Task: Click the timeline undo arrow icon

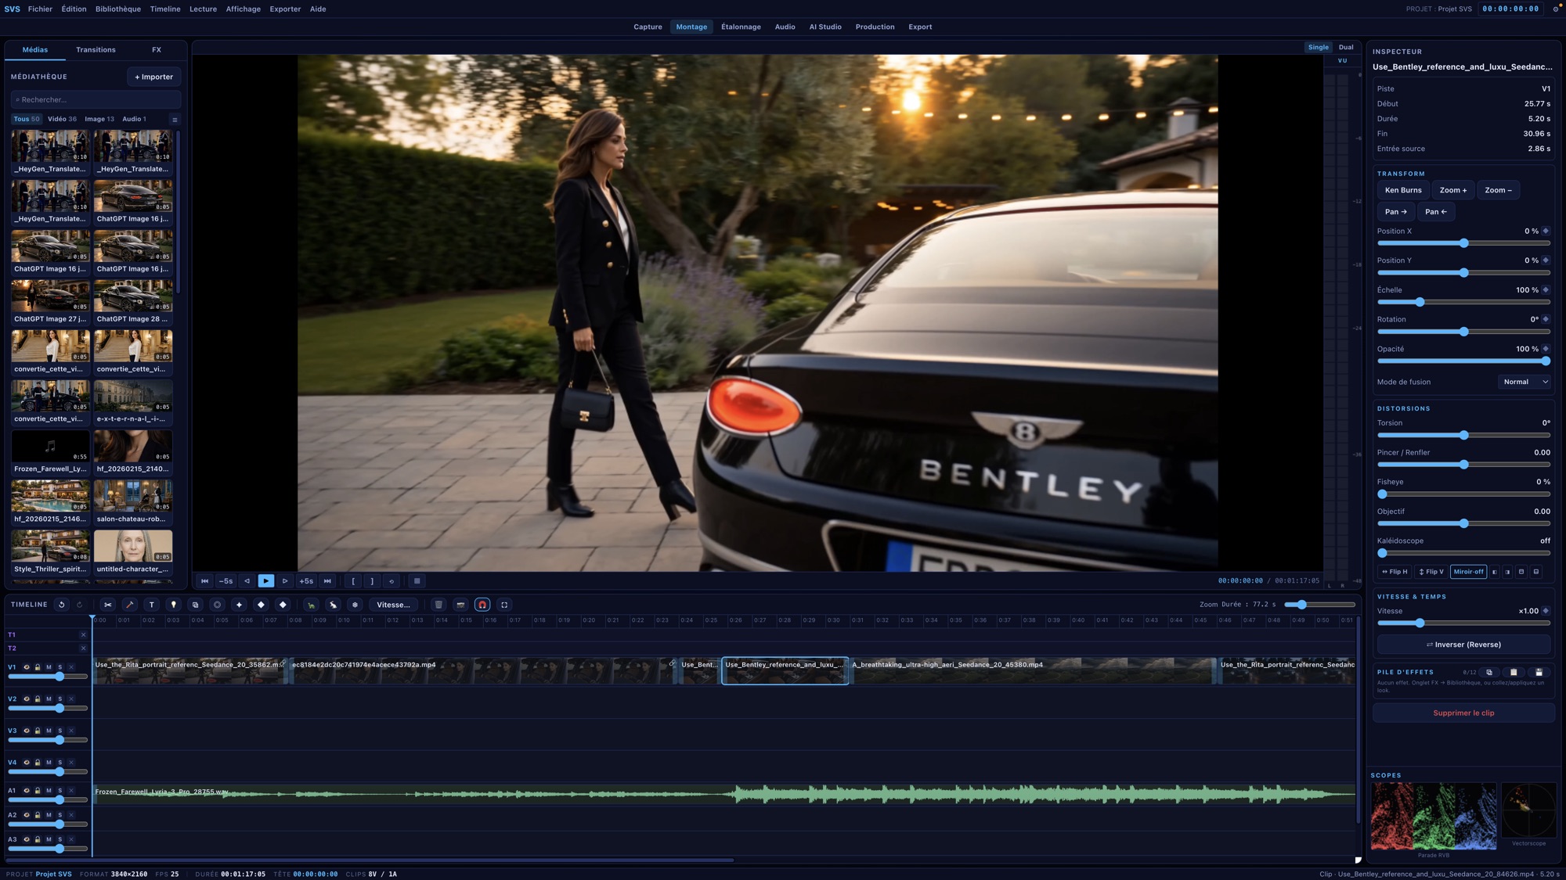Action: (x=61, y=605)
